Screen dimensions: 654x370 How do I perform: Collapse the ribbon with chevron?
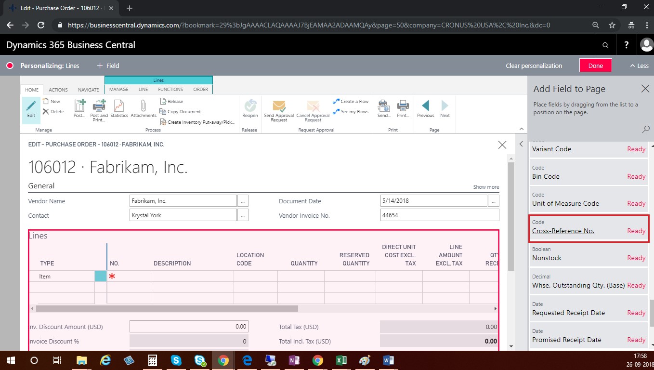pyautogui.click(x=521, y=129)
